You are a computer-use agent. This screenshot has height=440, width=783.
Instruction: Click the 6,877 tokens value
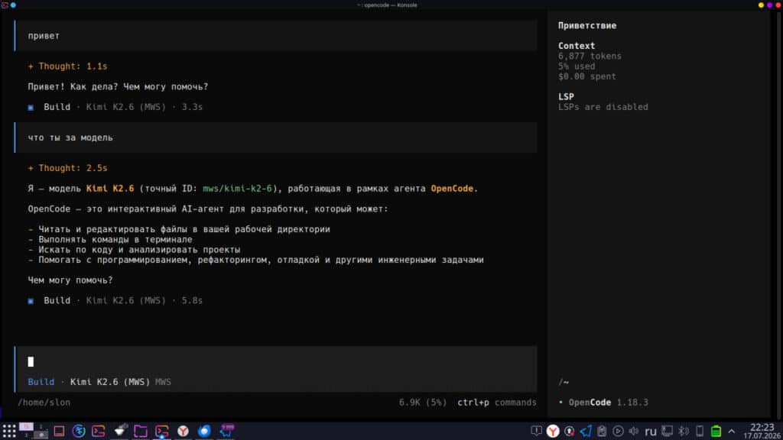coord(590,57)
